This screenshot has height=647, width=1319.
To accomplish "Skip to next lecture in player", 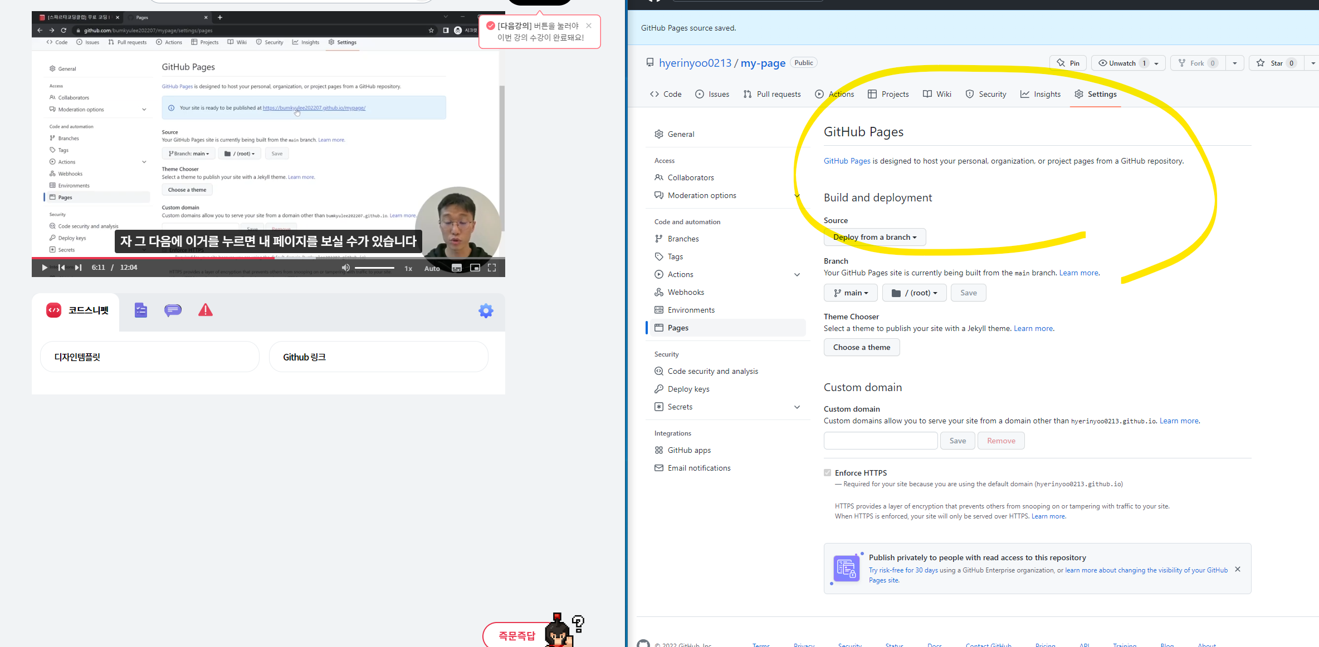I will click(79, 268).
